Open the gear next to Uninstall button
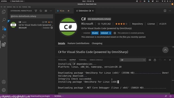This screenshot has width=174, height=98. tap(115, 33)
